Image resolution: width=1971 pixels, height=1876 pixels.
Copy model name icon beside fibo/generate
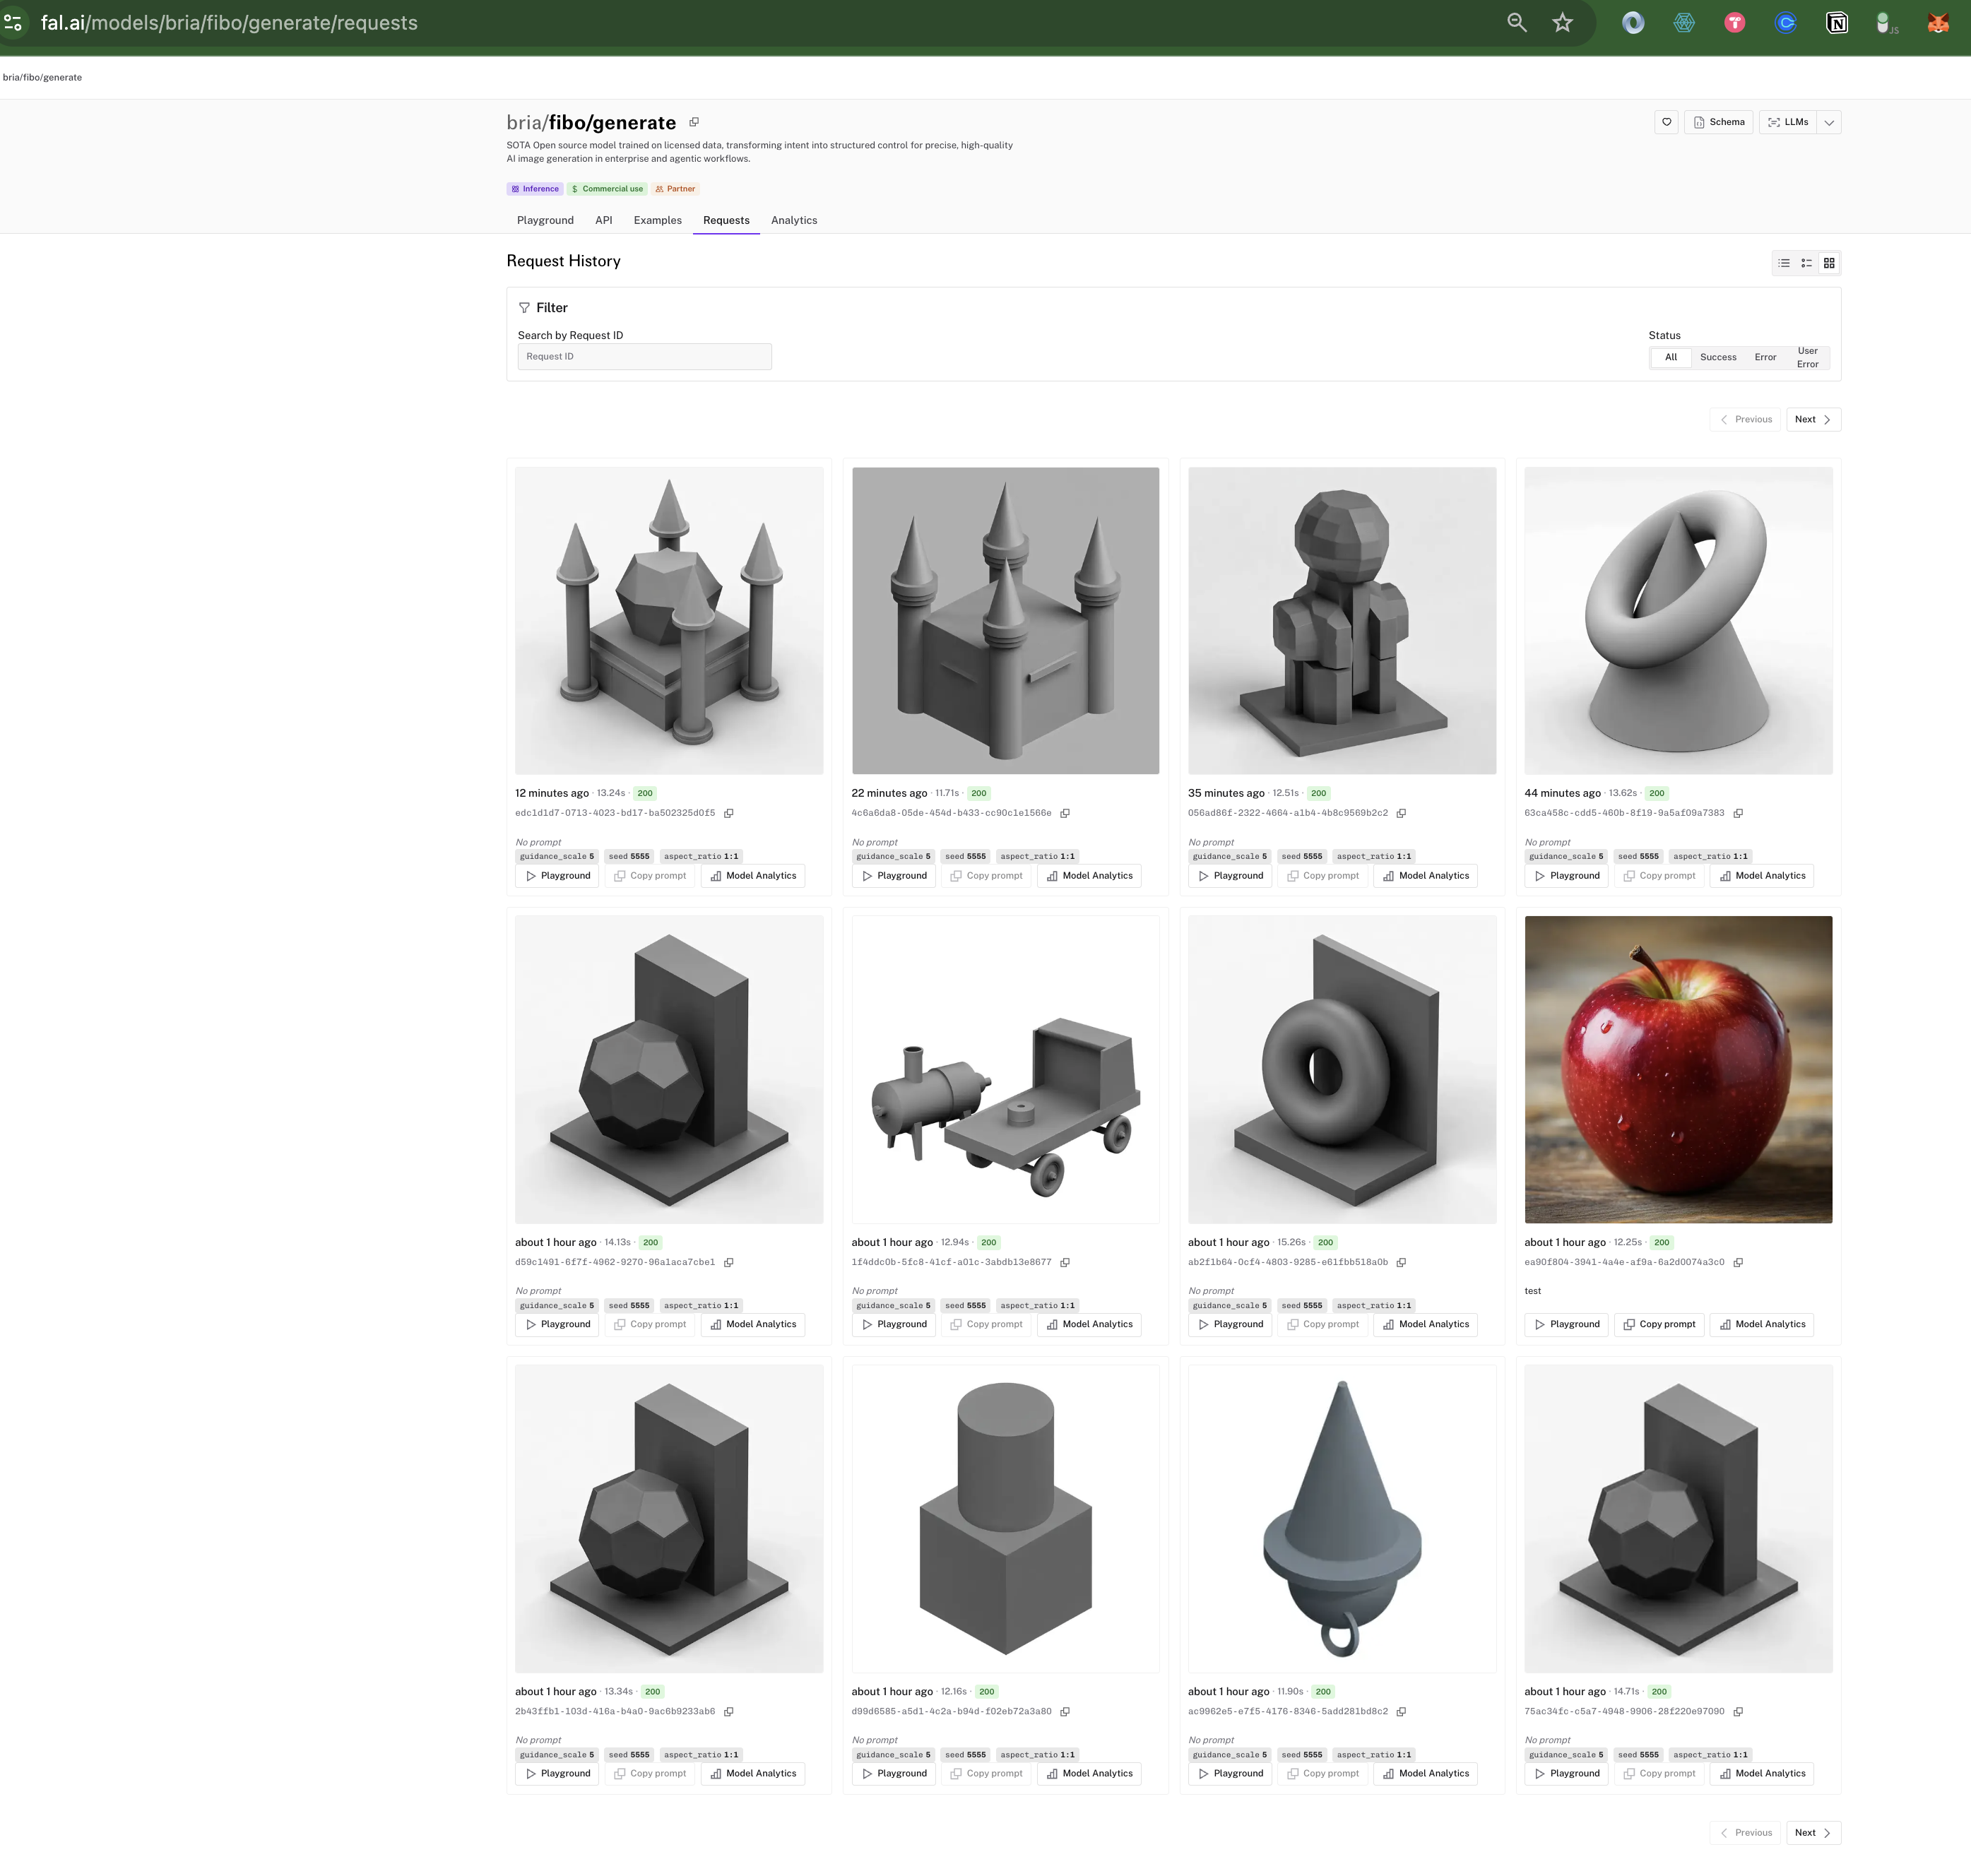click(694, 122)
